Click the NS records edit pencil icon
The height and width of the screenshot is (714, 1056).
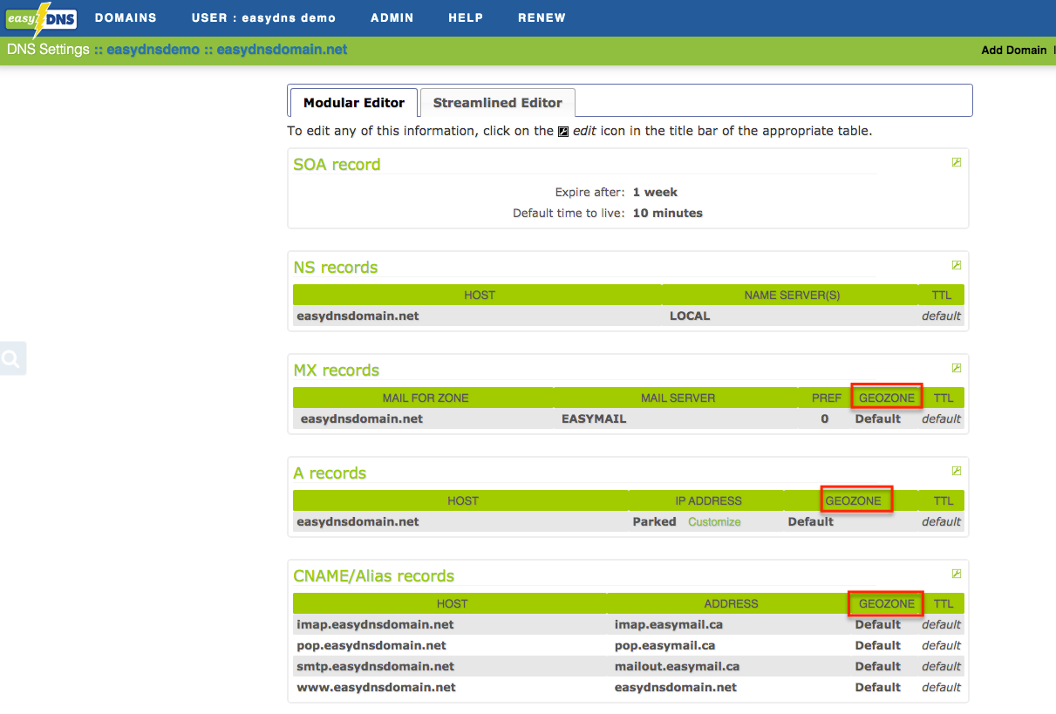point(956,264)
